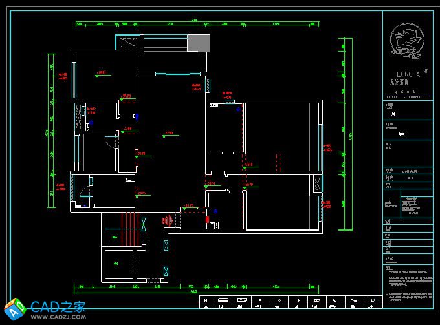Click the notes text block in title panel
The image size is (440, 325).
click(408, 280)
